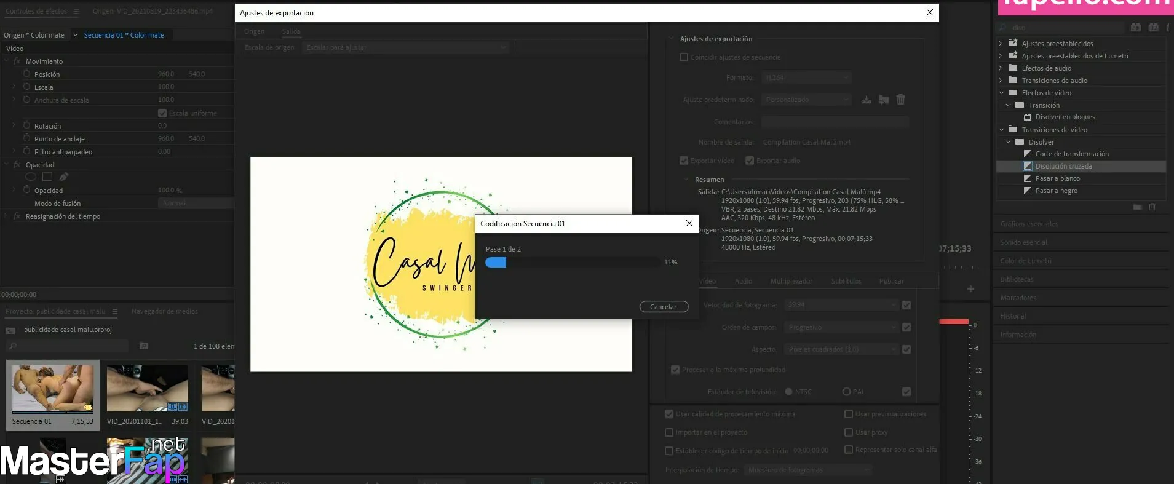
Task: Open the Modo de fusión Normal dropdown
Action: pyautogui.click(x=196, y=203)
